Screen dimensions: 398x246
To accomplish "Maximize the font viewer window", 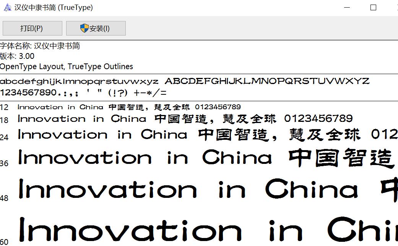I will (x=373, y=8).
